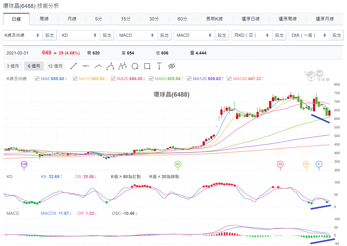Click 設定 button next to 月KD (日)
The image size is (347, 246).
click(x=279, y=35)
